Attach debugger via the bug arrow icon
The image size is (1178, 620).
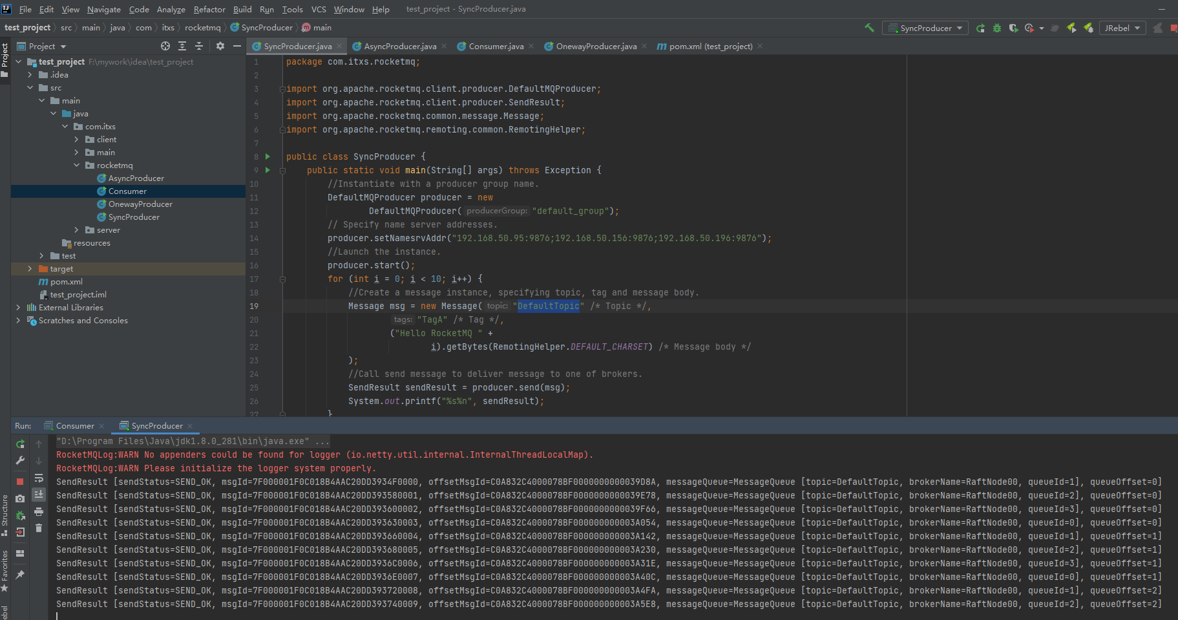[x=20, y=515]
